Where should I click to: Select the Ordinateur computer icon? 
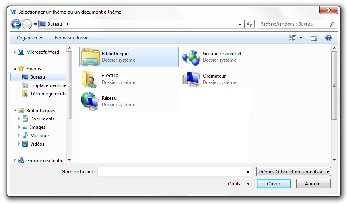[x=191, y=79]
